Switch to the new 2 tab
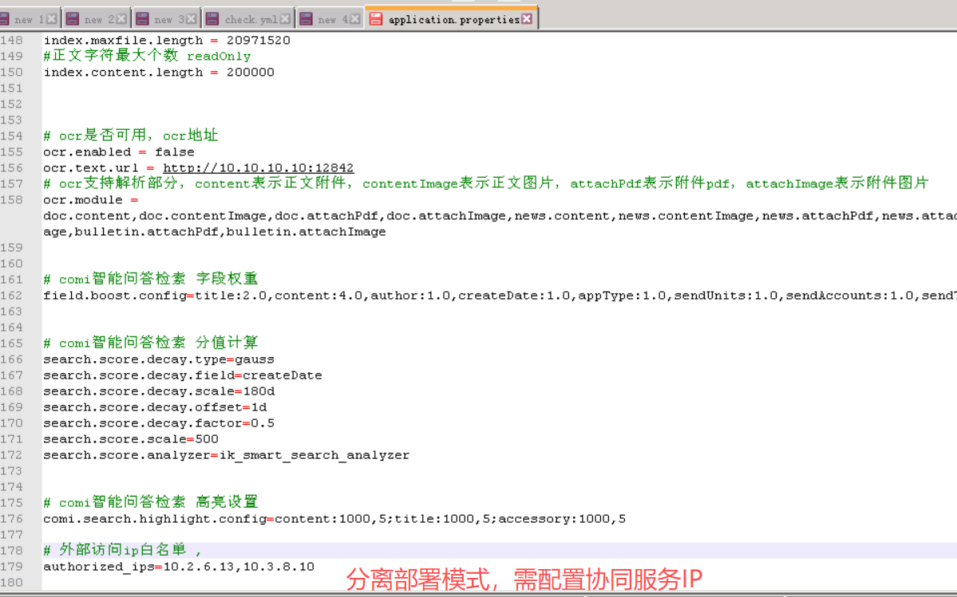 [97, 19]
